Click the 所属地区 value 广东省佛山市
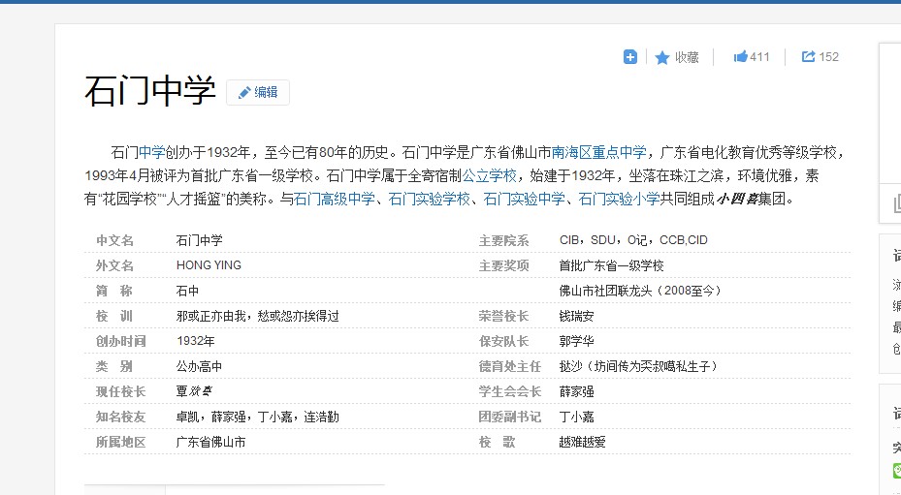901x495 pixels. (x=210, y=442)
